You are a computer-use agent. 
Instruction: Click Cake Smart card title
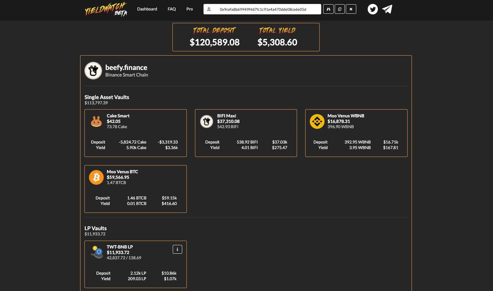[118, 116]
